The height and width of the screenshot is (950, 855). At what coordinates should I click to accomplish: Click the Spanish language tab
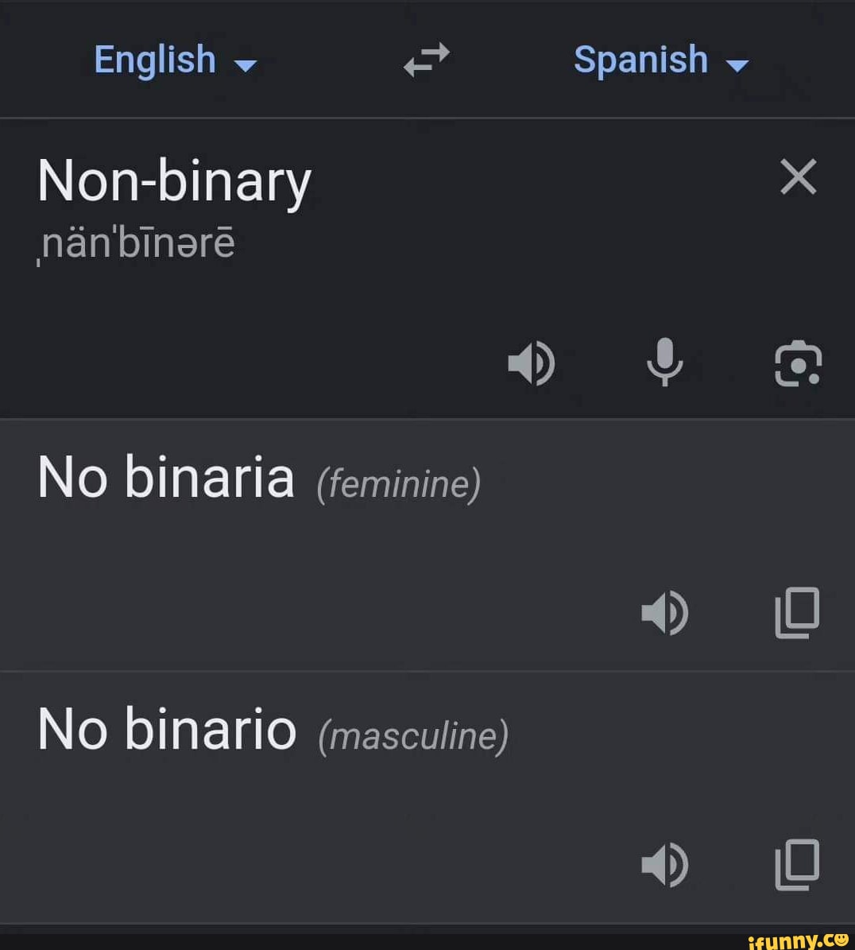point(640,60)
